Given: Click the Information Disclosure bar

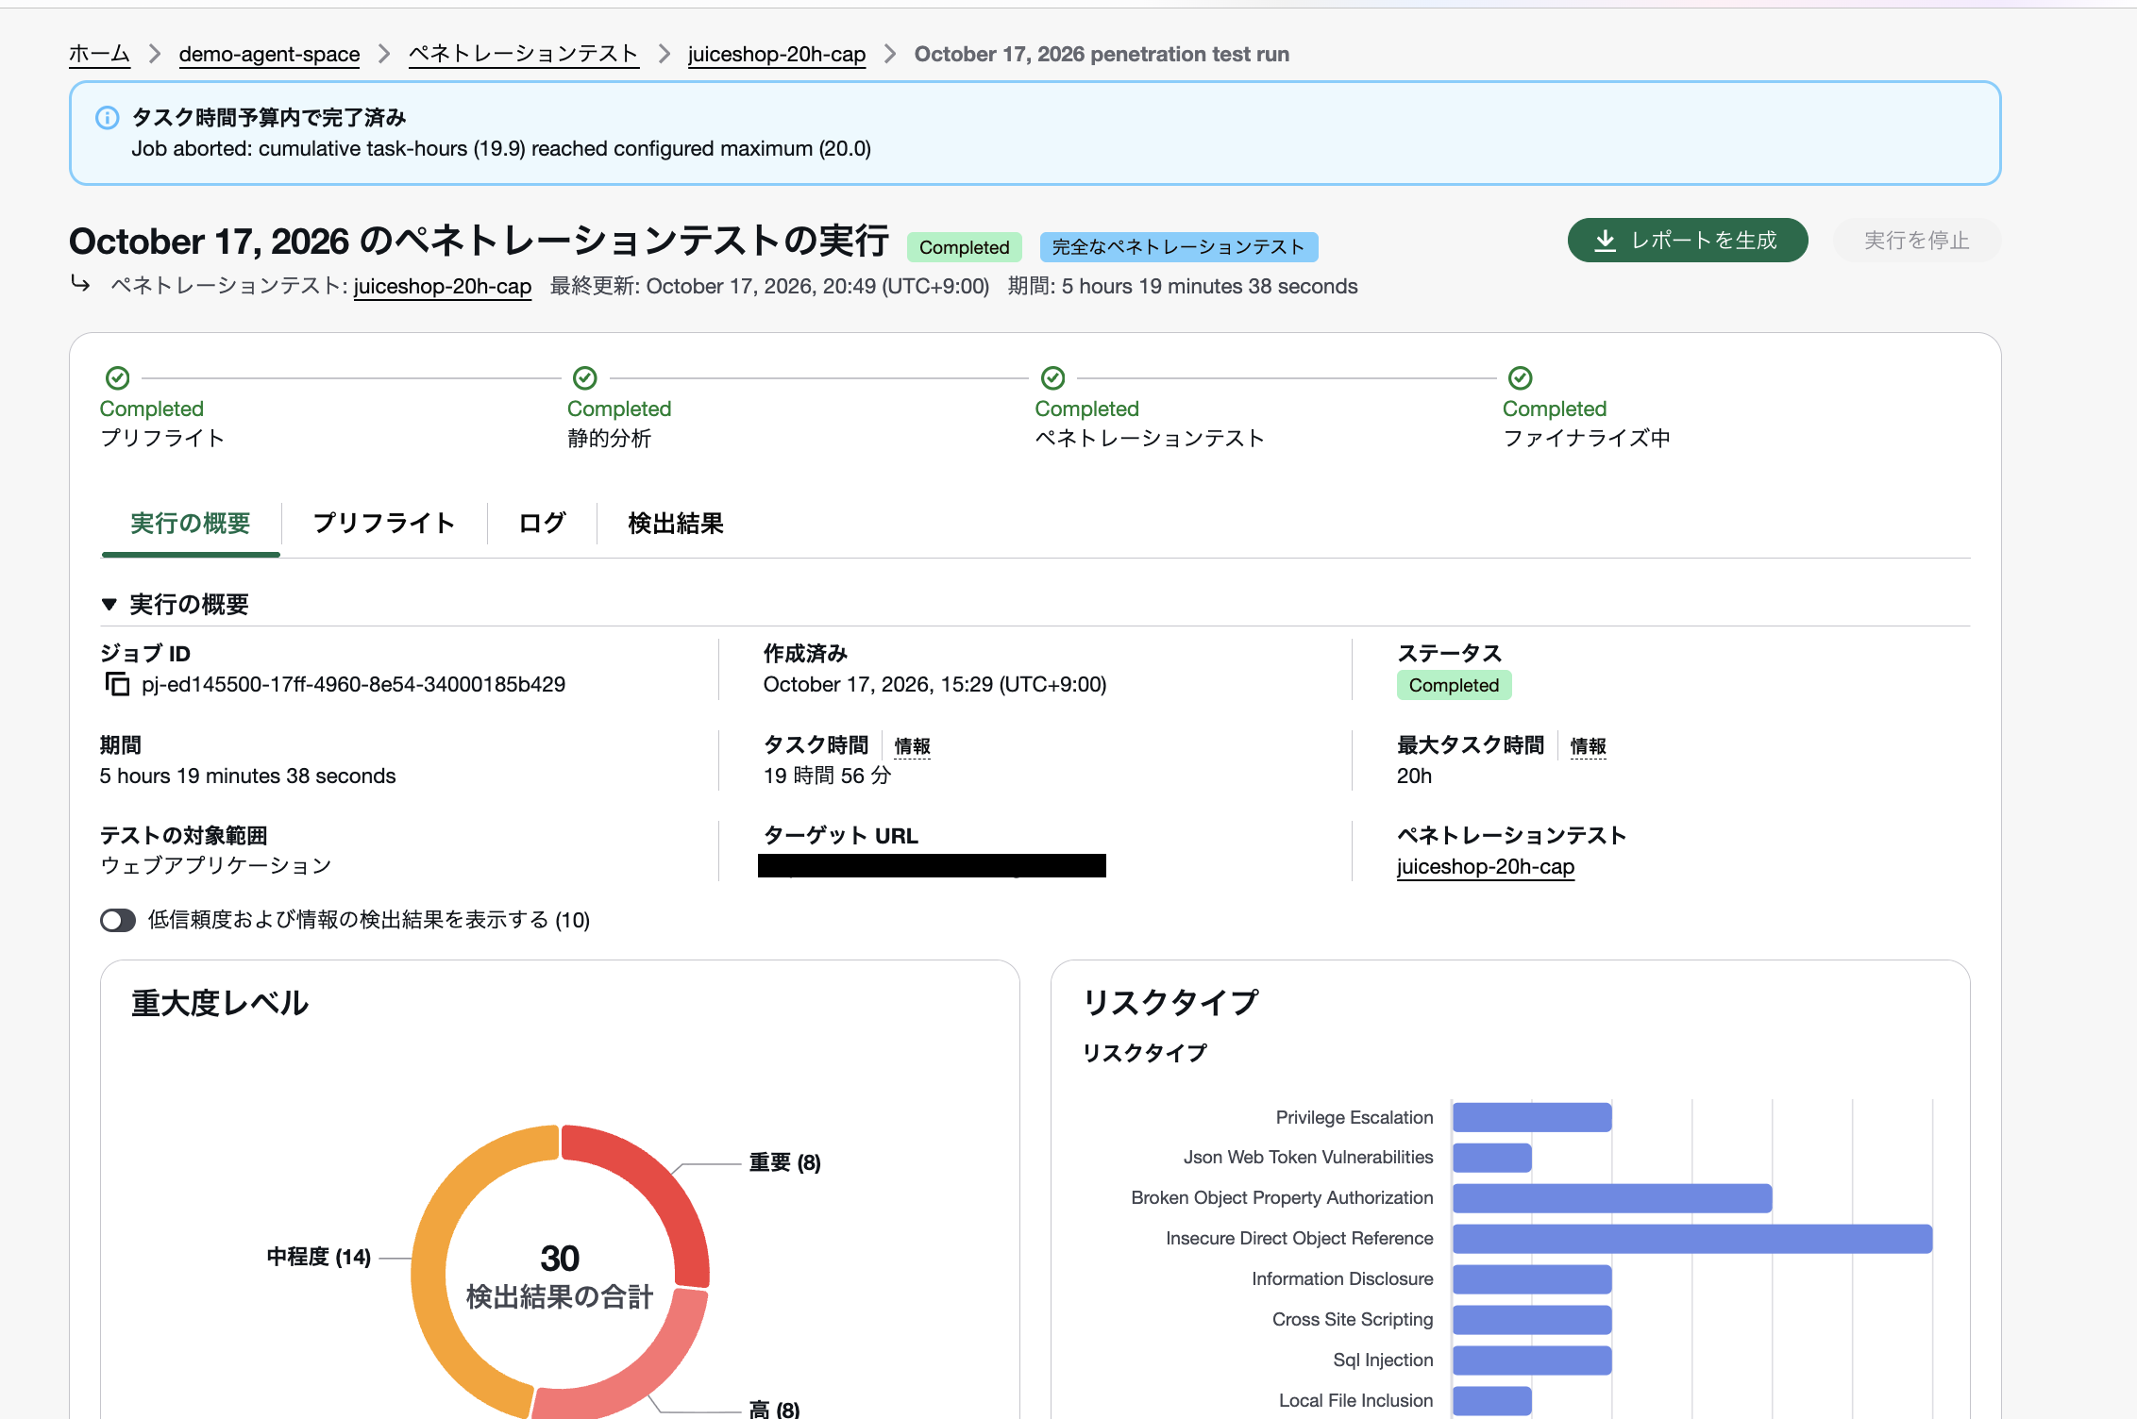Looking at the screenshot, I should click(1532, 1279).
